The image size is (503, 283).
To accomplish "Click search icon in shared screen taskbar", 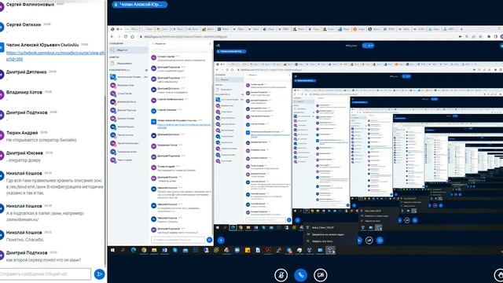I will tap(123, 250).
